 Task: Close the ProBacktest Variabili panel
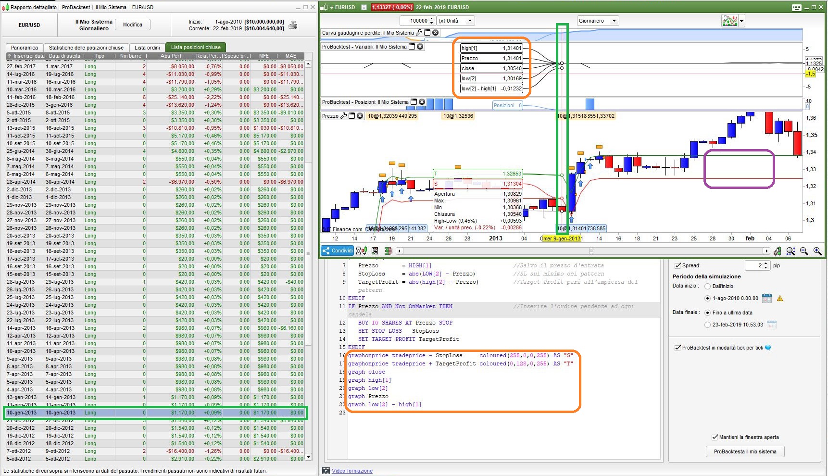[x=420, y=47]
